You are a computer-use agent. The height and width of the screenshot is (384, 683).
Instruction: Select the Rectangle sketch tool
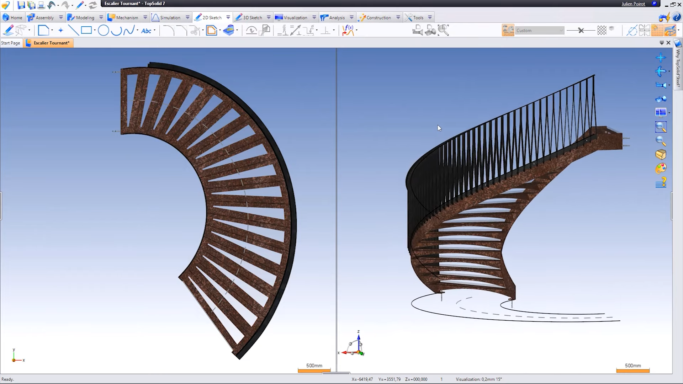click(86, 31)
